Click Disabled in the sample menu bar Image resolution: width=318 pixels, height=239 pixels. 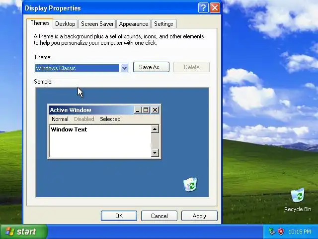pos(84,119)
